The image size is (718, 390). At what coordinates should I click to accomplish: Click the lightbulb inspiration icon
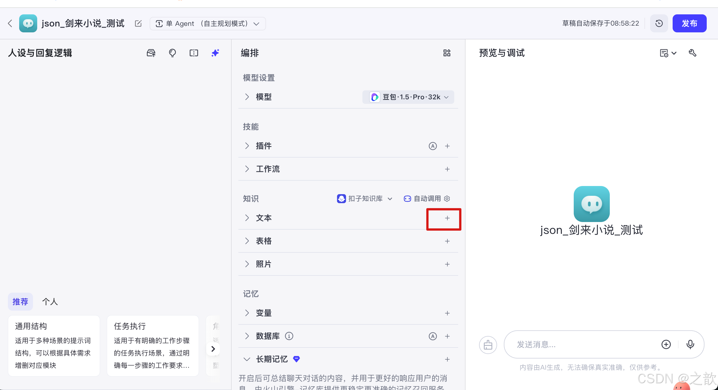click(x=172, y=53)
